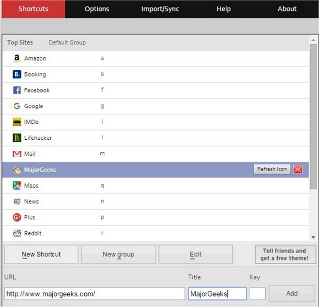
Task: Click the Facebook site icon
Action: [x=17, y=90]
